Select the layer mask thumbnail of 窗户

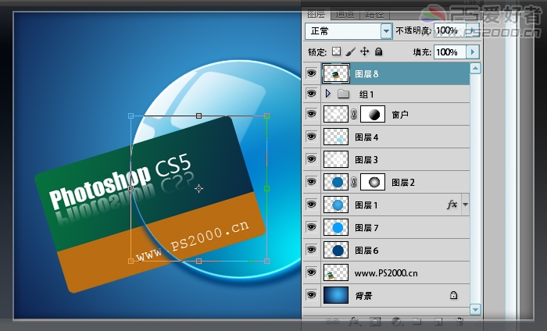tap(373, 114)
